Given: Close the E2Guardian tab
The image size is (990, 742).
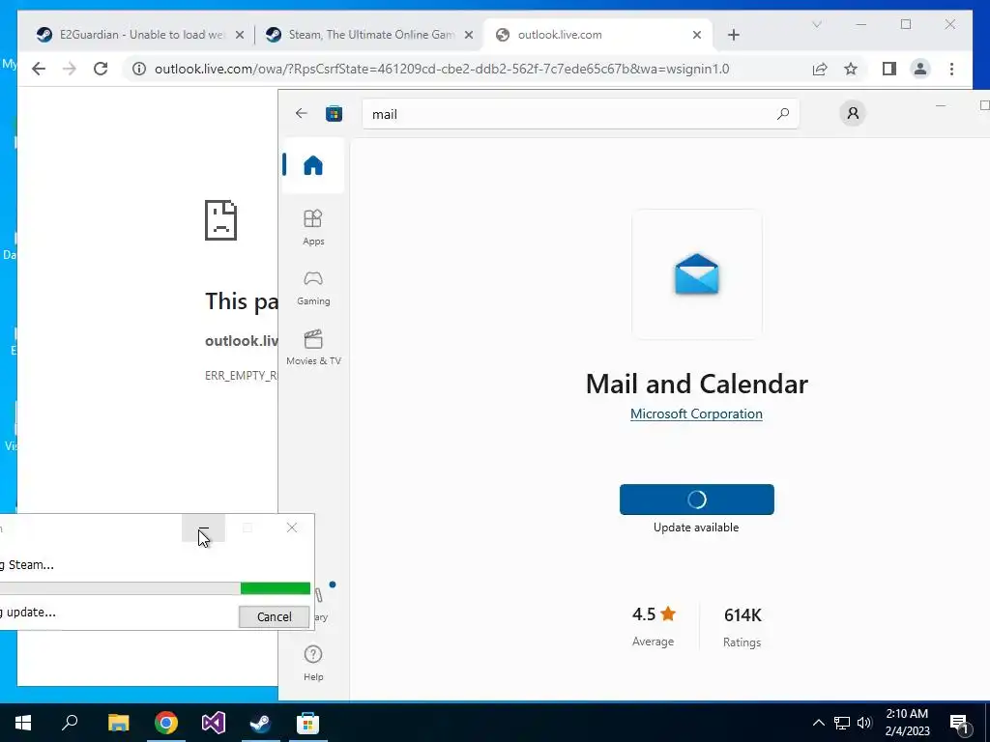Looking at the screenshot, I should 240,35.
